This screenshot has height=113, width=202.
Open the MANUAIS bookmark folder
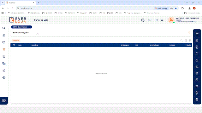click(x=82, y=13)
